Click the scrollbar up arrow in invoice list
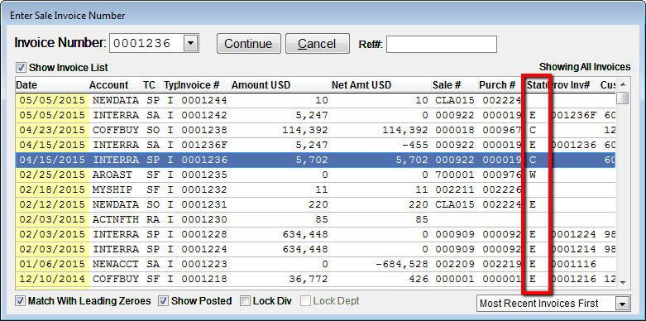646x321 pixels. (x=623, y=84)
